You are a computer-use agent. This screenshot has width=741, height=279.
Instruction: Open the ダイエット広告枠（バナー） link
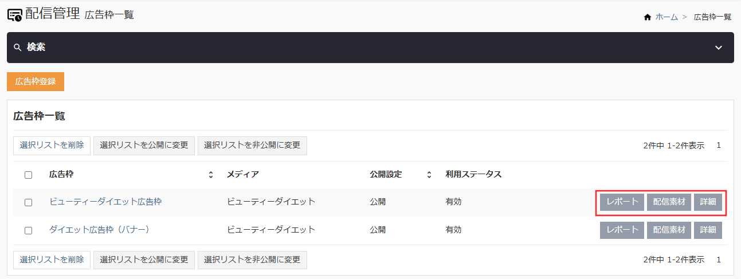click(x=99, y=230)
